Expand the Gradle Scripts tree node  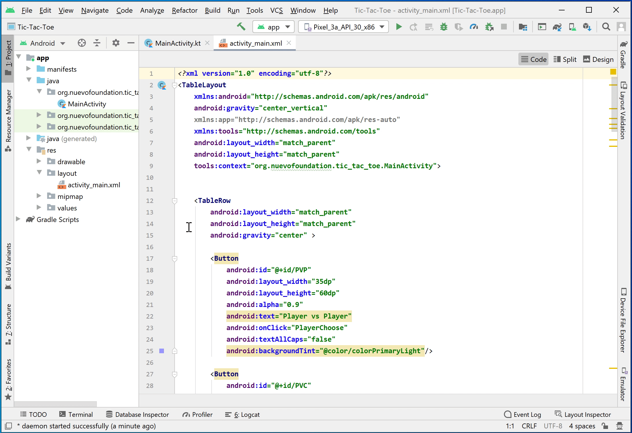point(18,219)
